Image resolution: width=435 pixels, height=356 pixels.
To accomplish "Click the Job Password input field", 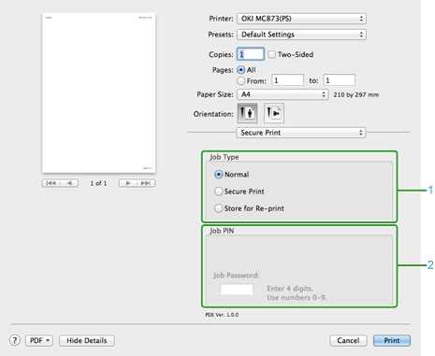I will [x=237, y=290].
